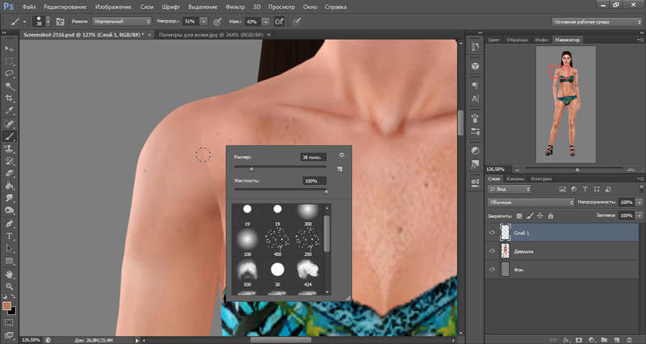Open the Файл menu
This screenshot has height=344, width=646.
click(29, 7)
